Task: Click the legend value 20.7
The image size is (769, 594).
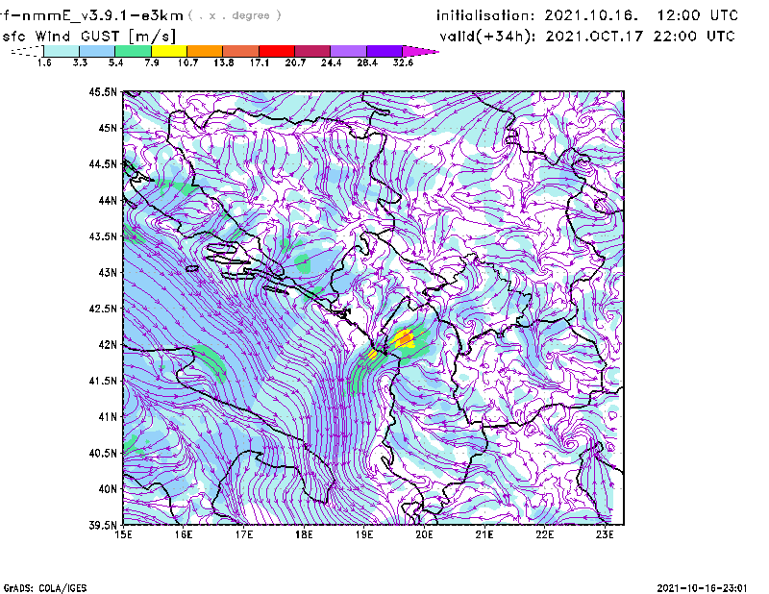Action: pyautogui.click(x=295, y=62)
